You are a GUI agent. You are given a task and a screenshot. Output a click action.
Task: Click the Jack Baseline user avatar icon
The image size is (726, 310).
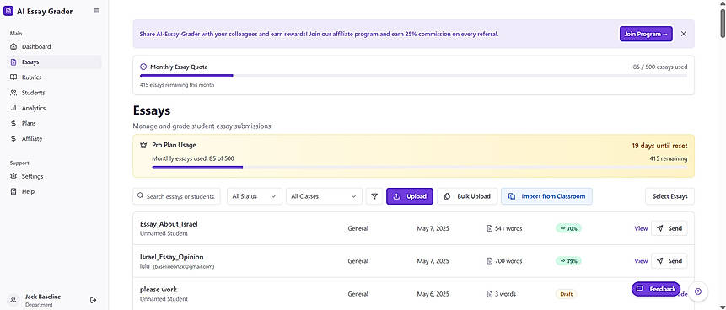(13, 300)
